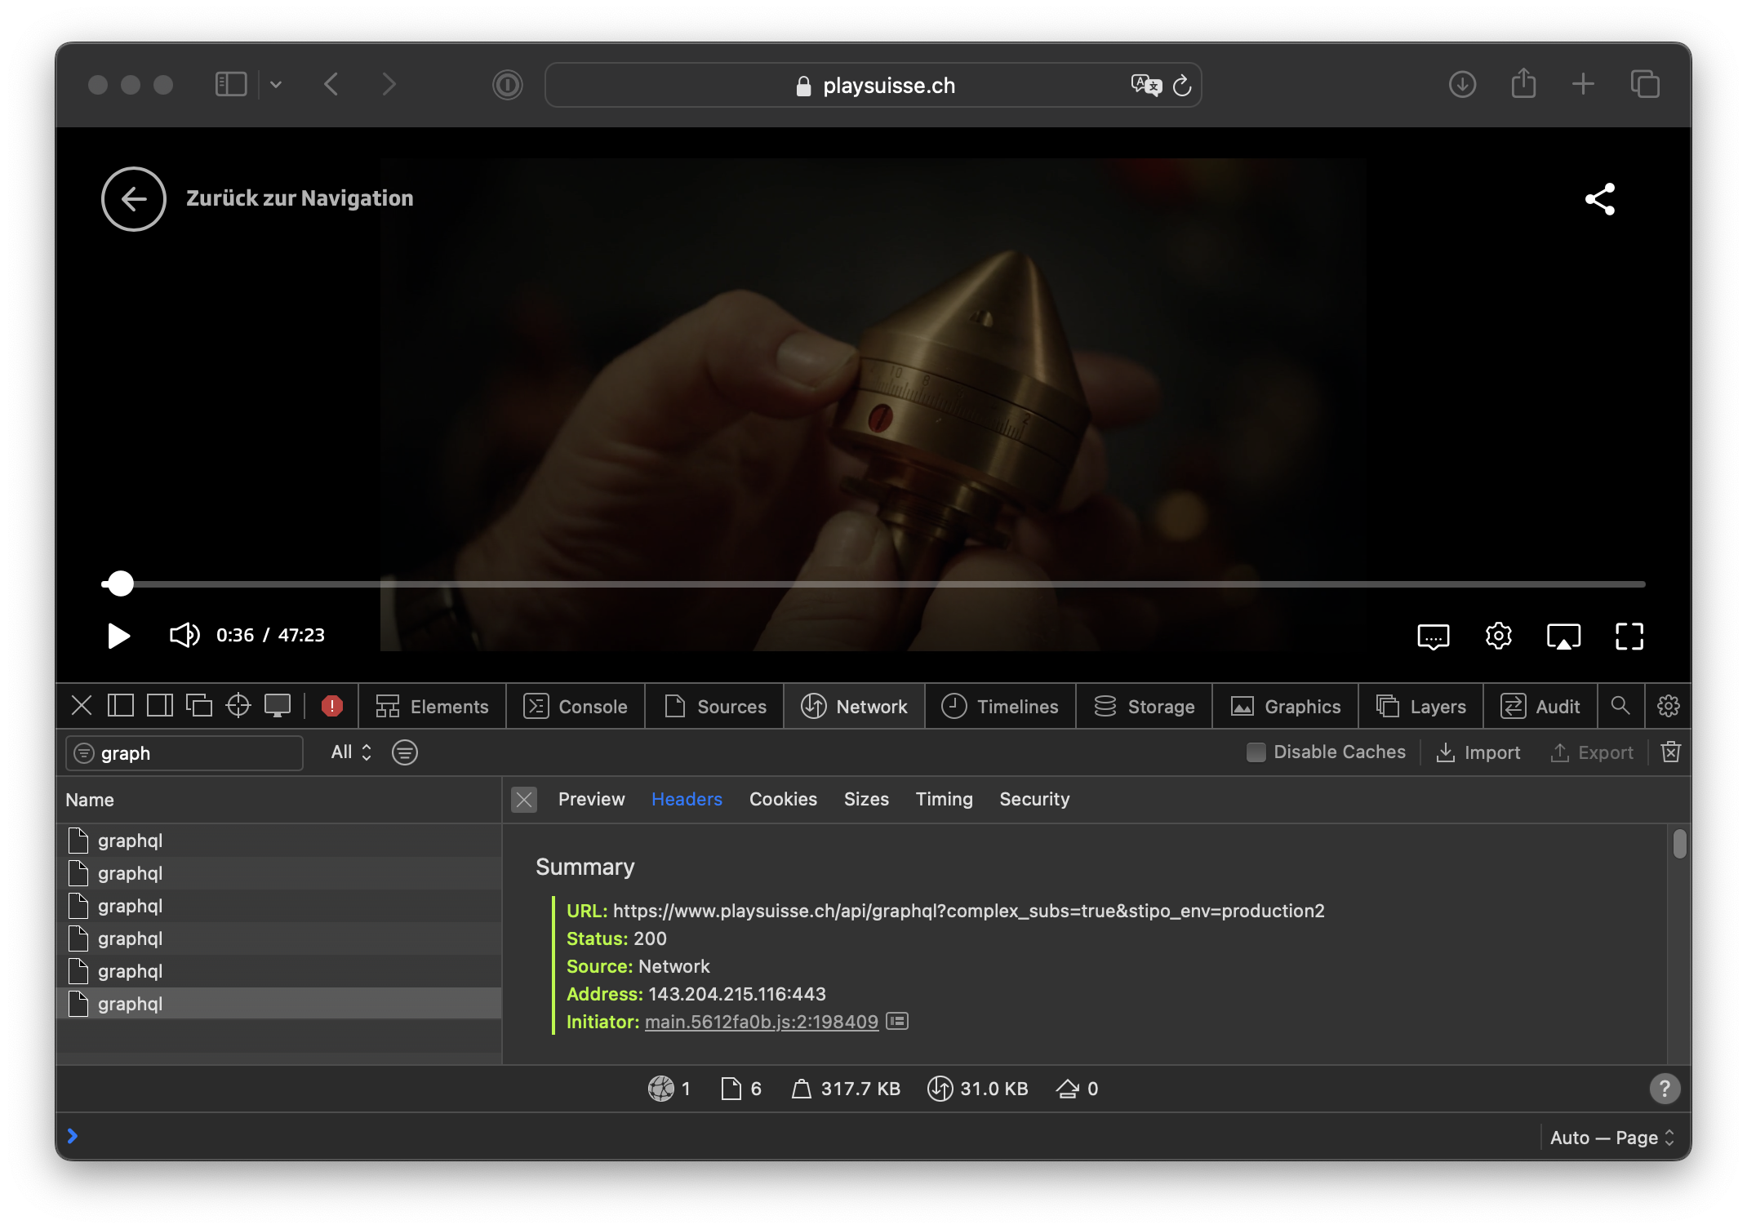The height and width of the screenshot is (1229, 1747).
Task: Open Web Inspector settings gear
Action: (1669, 706)
